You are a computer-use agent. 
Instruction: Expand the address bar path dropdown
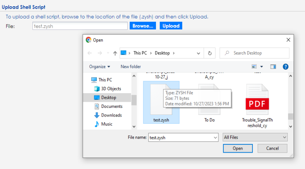pos(199,53)
